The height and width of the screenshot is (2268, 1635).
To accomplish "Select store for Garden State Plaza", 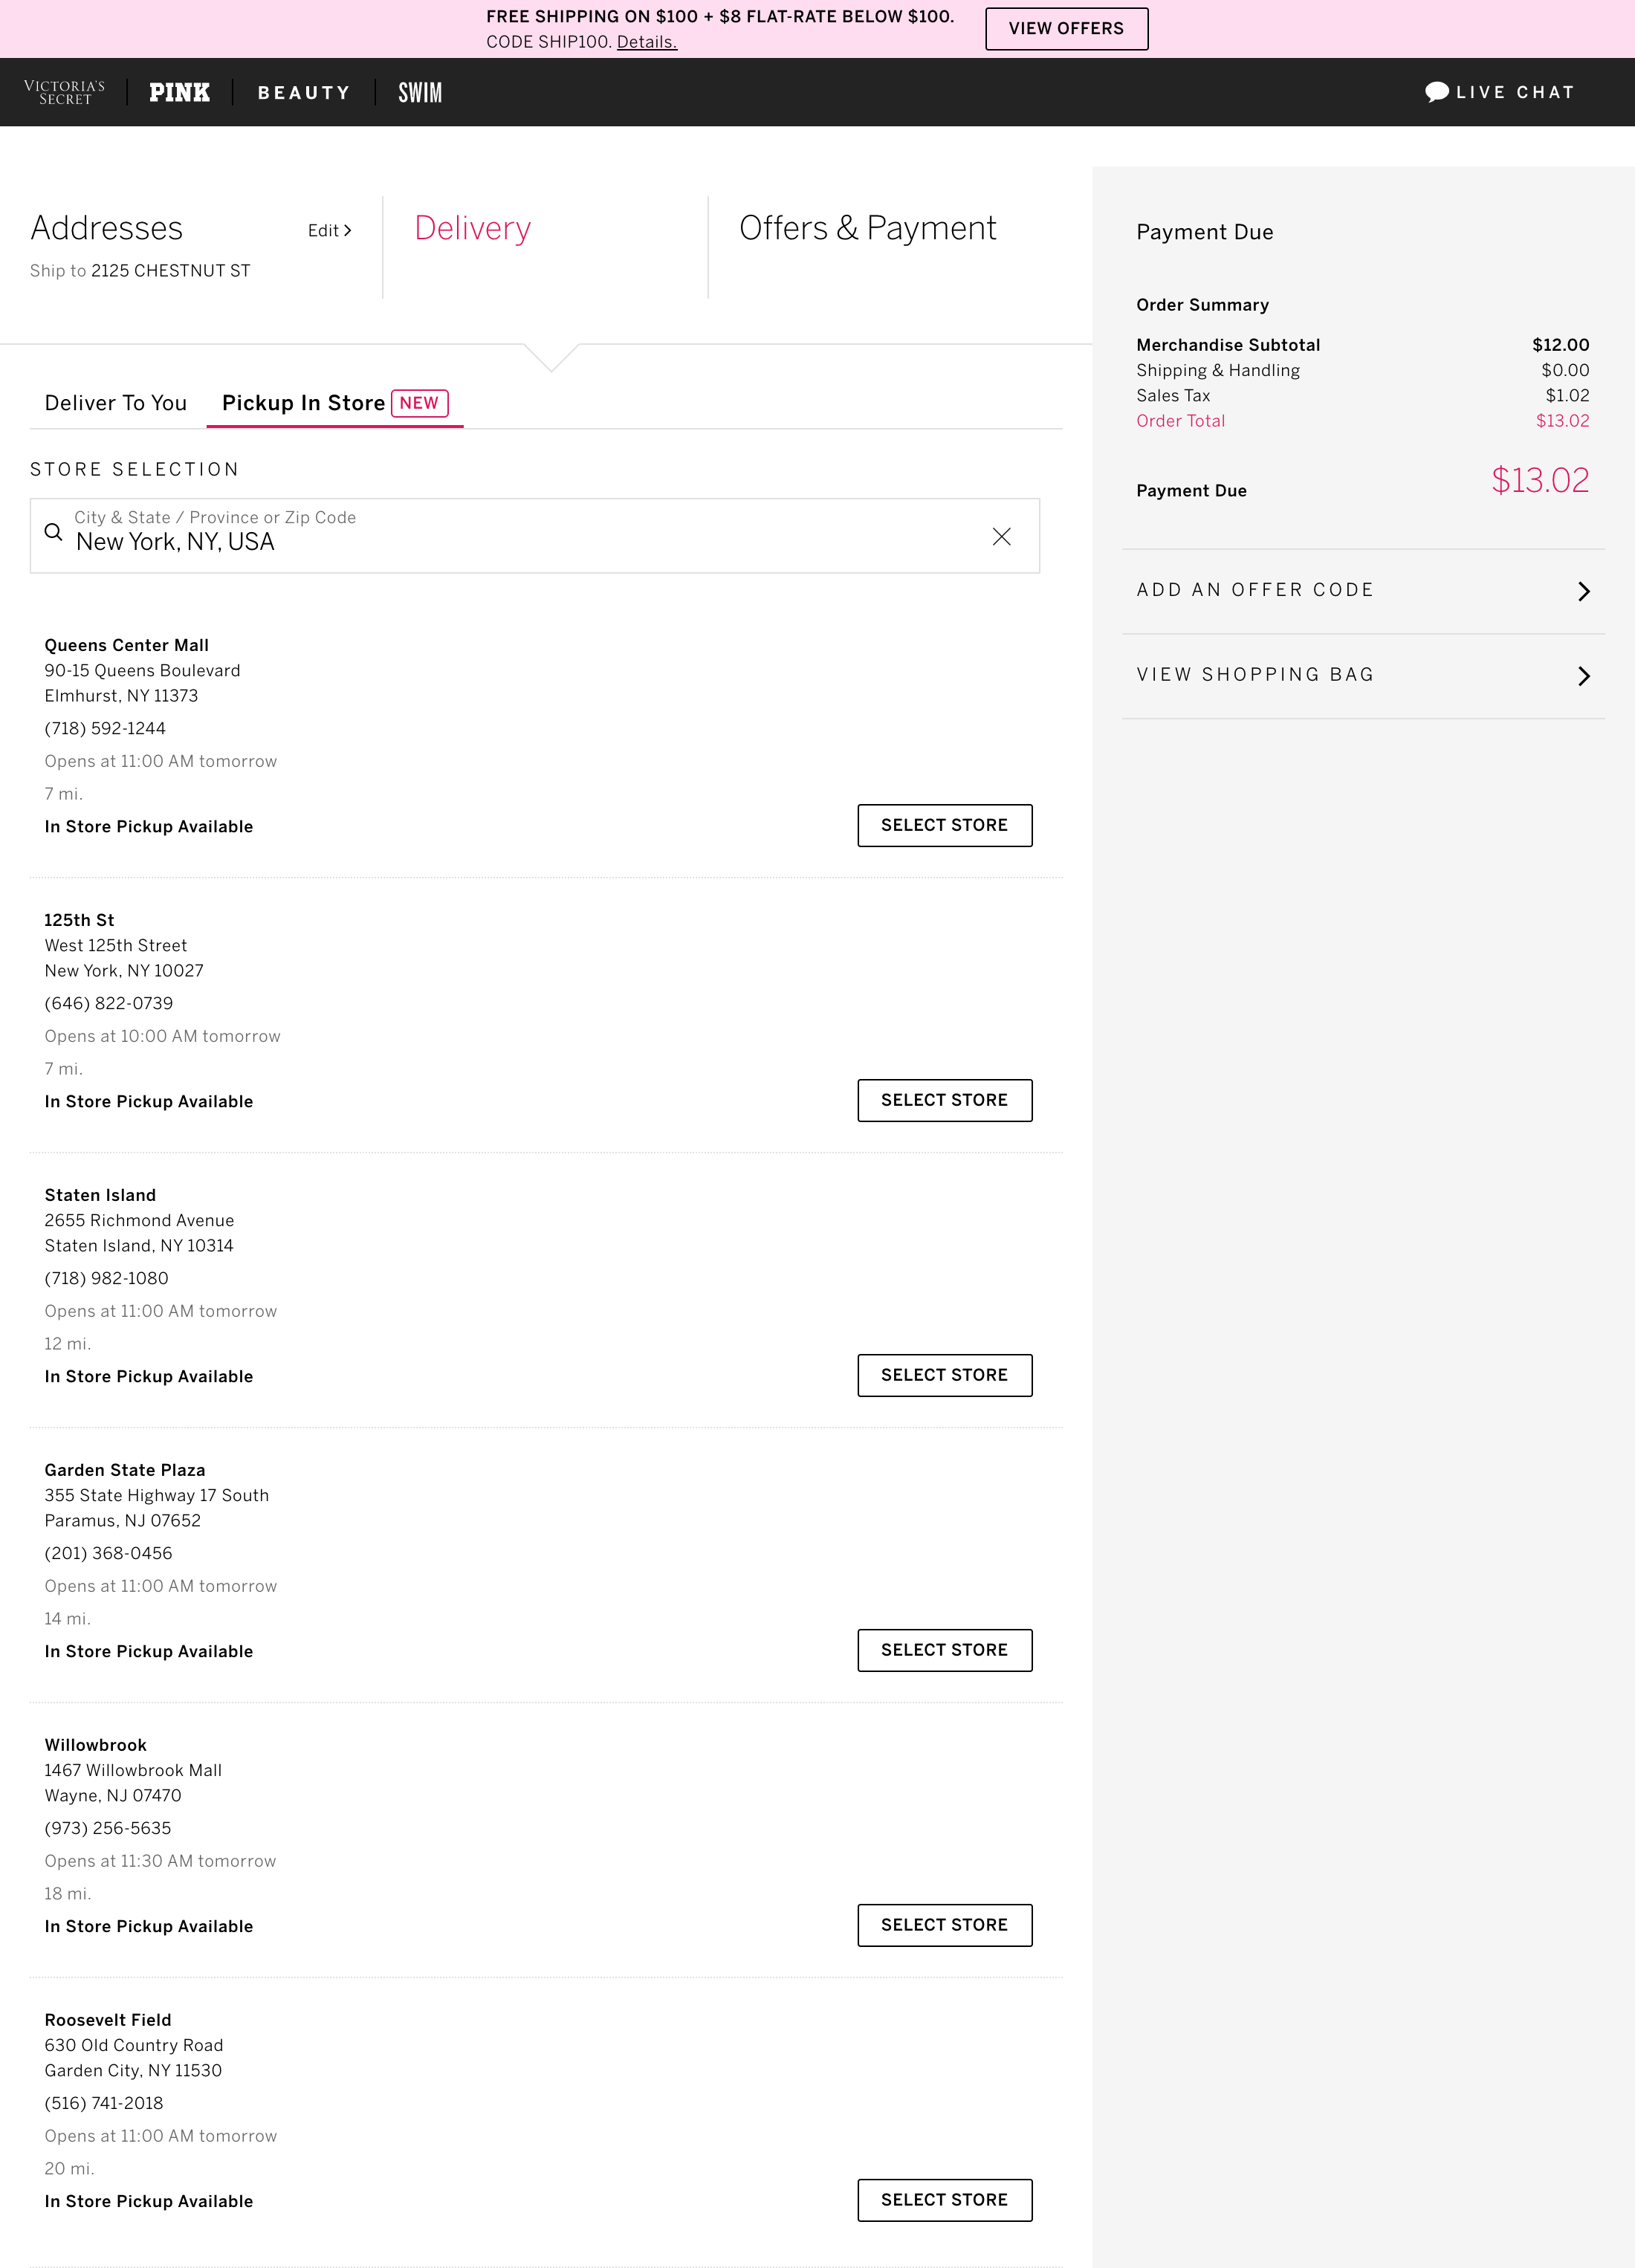I will tap(944, 1650).
